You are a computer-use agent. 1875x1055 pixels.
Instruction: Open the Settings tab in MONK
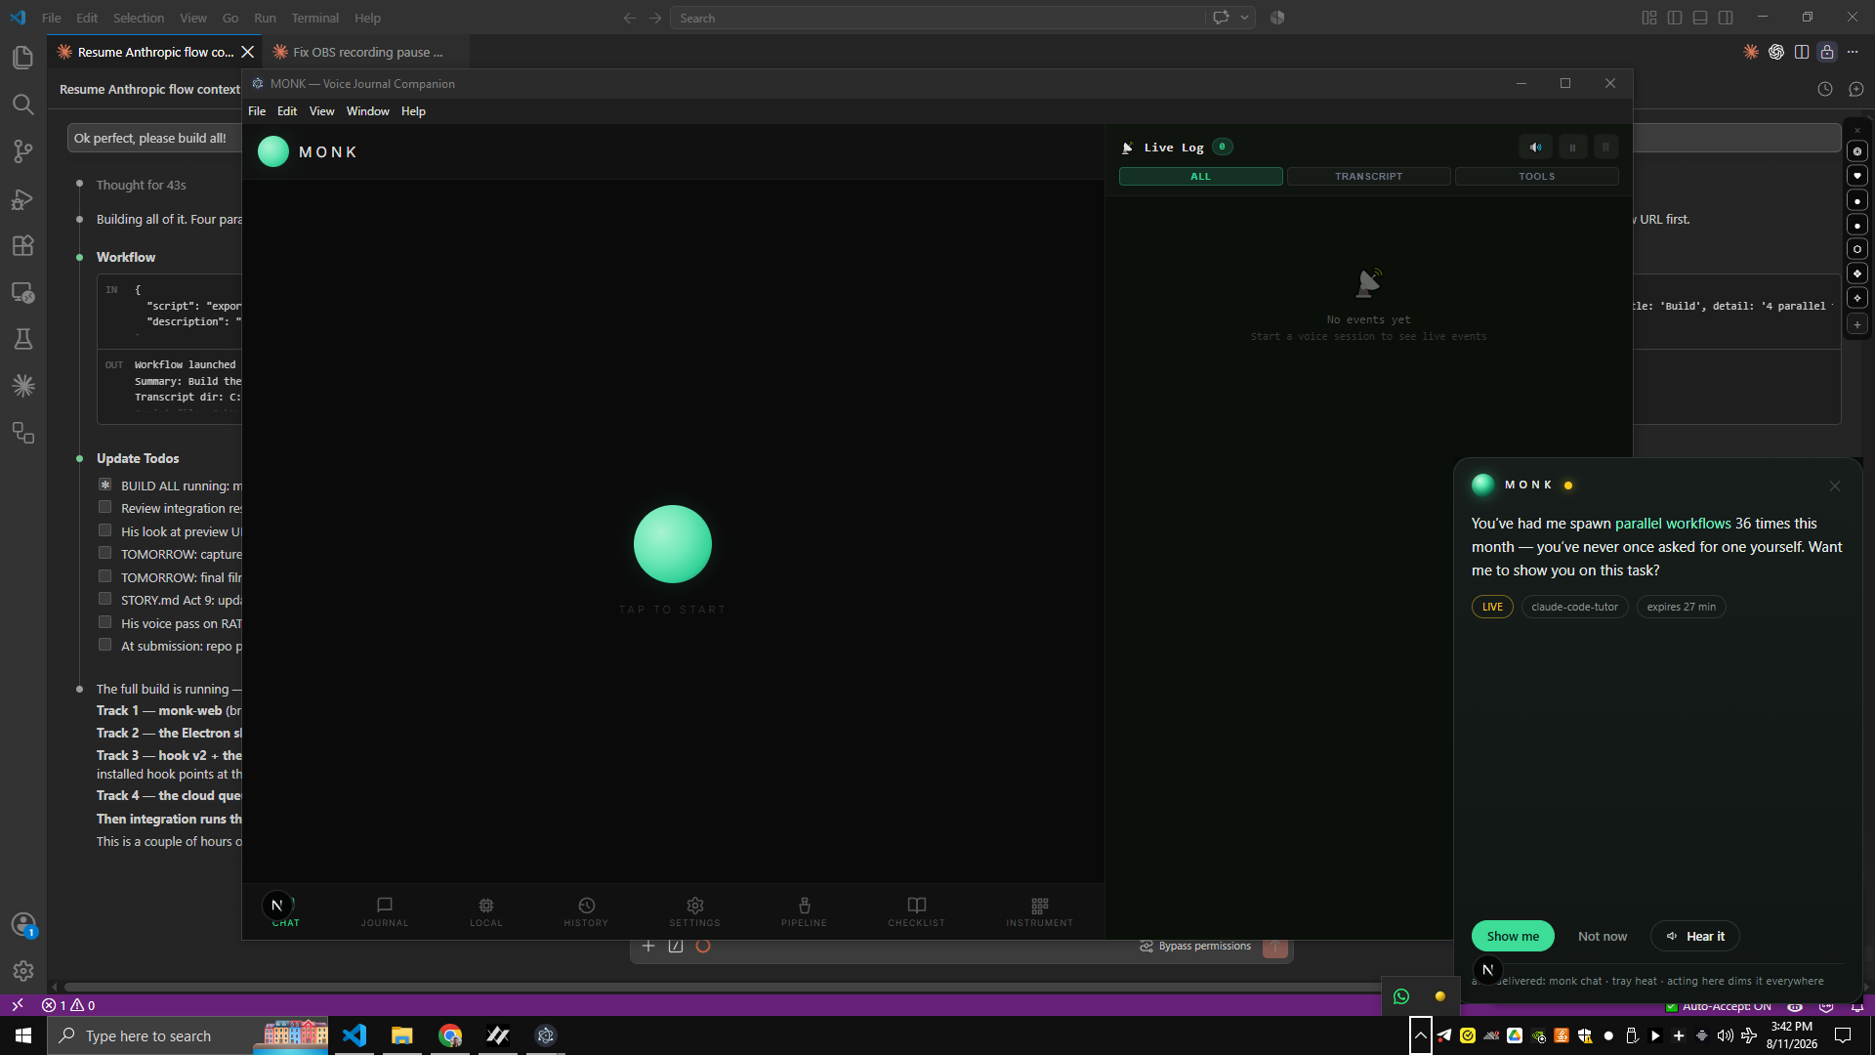click(x=695, y=911)
